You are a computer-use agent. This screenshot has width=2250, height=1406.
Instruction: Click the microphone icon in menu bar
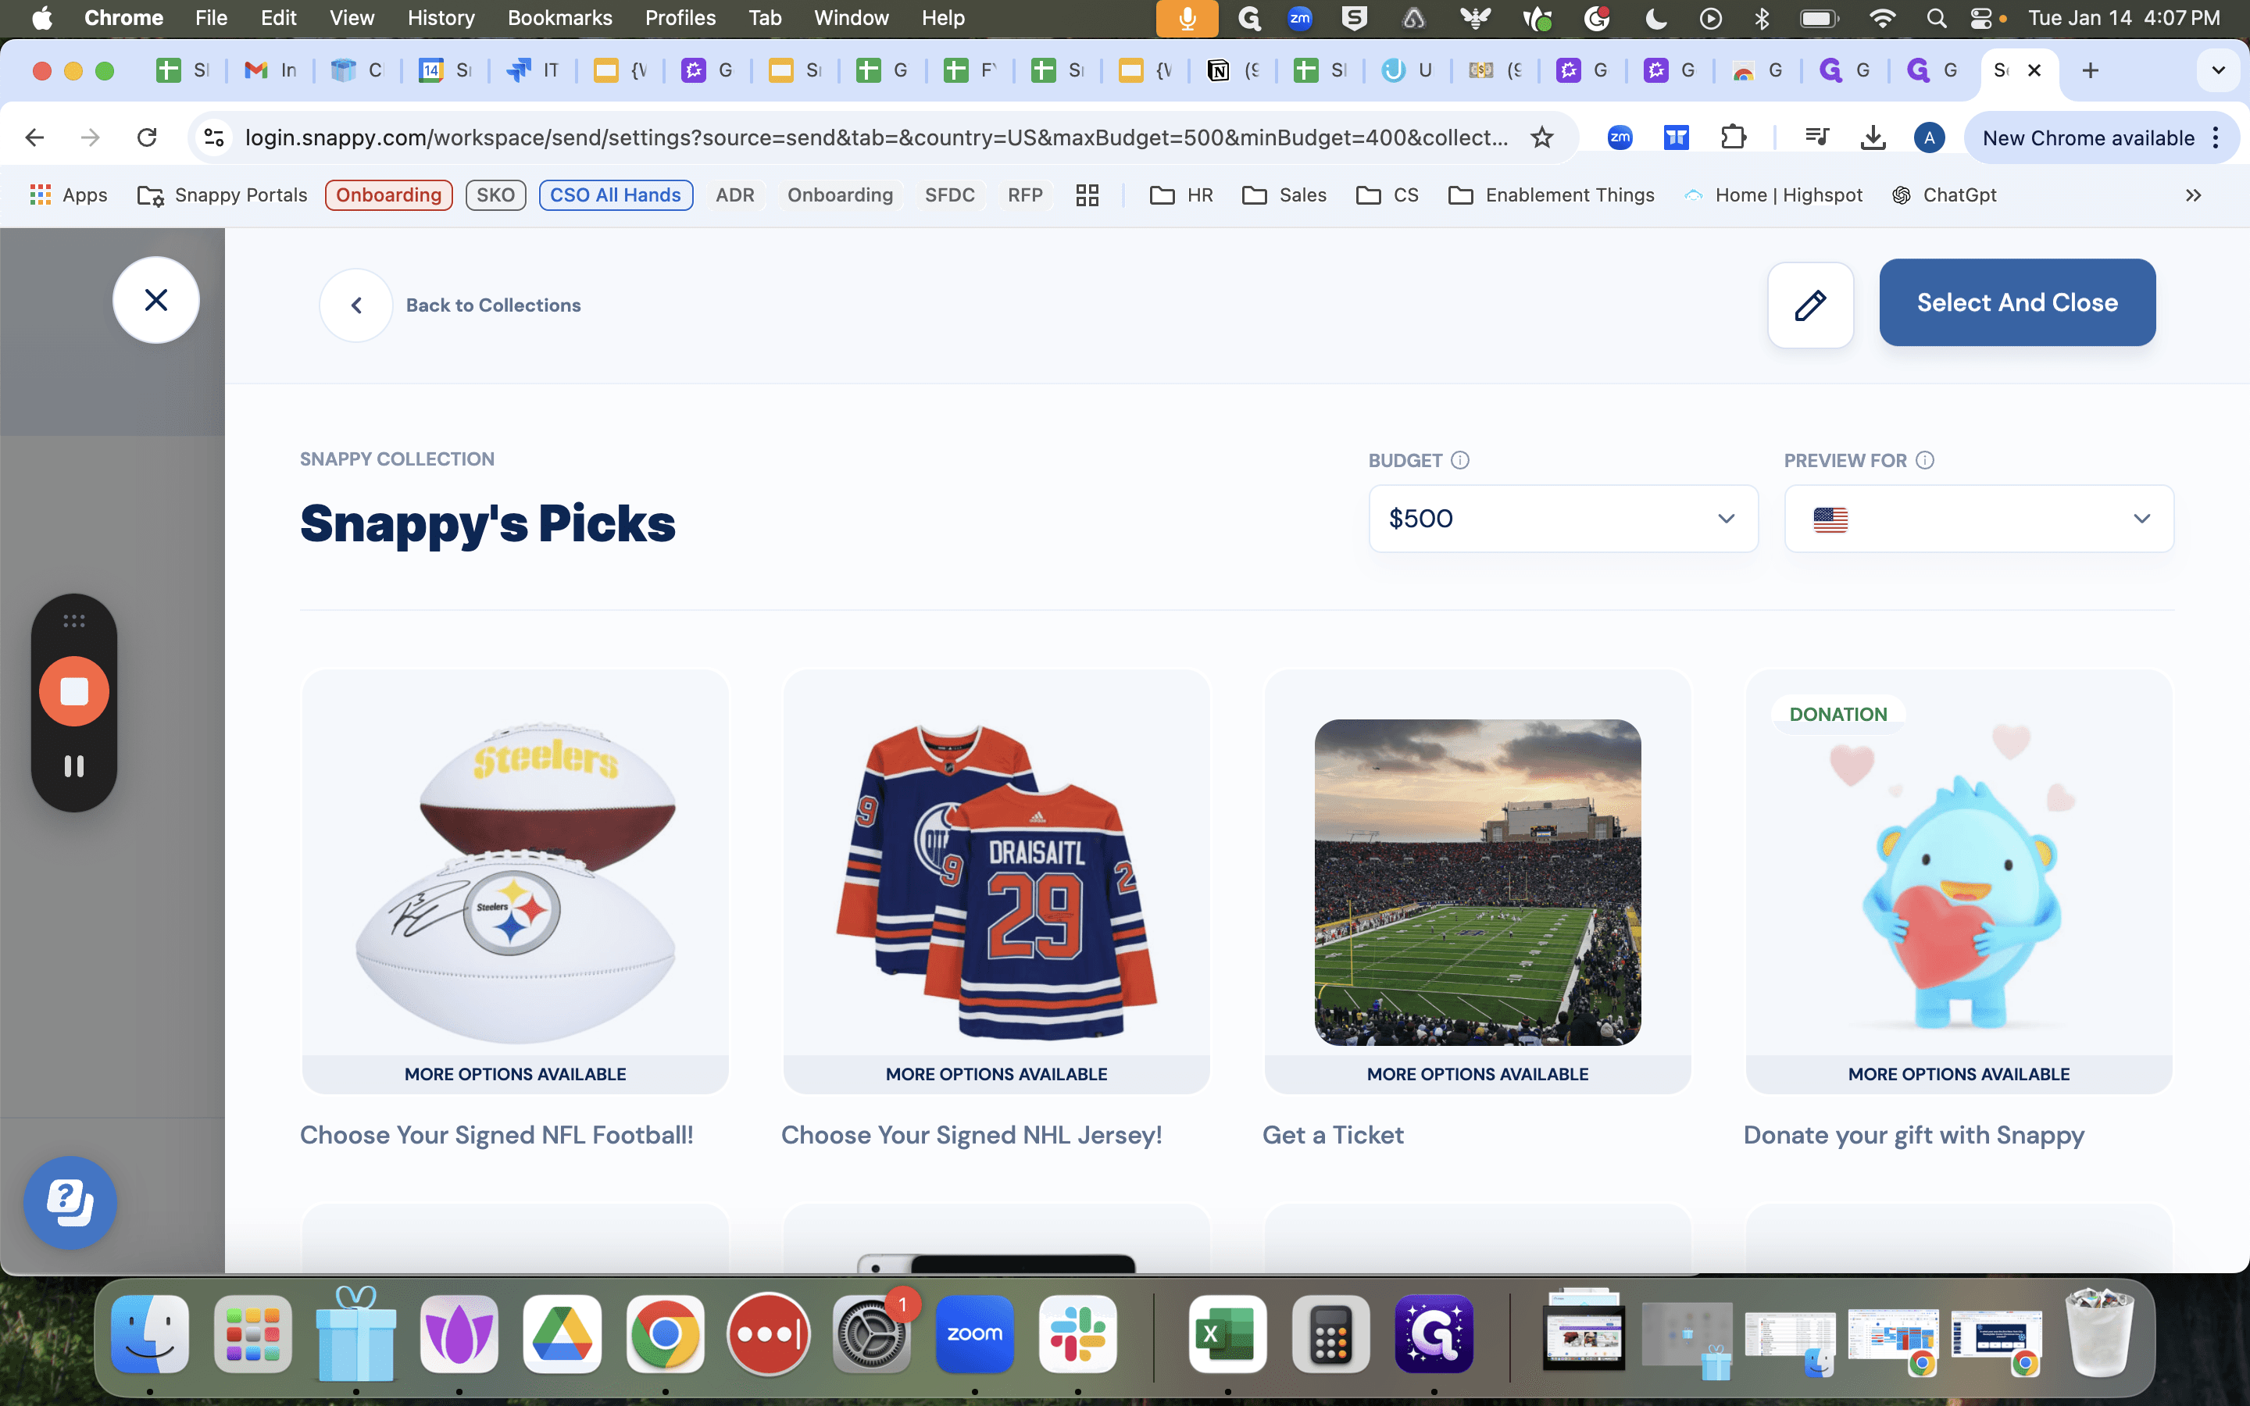pos(1187,18)
